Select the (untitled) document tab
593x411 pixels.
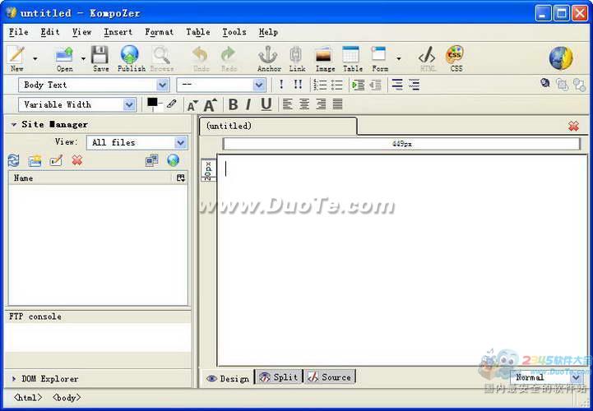coord(278,126)
